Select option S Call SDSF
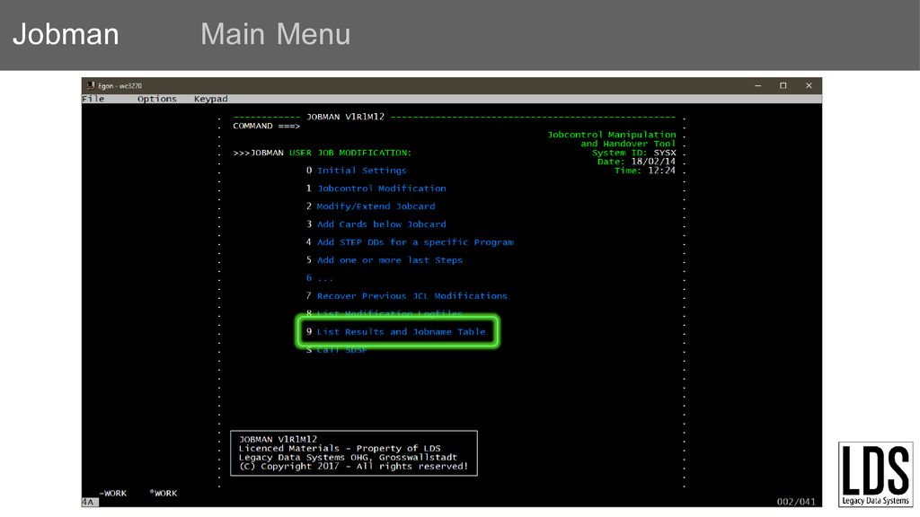The image size is (920, 517). click(337, 350)
